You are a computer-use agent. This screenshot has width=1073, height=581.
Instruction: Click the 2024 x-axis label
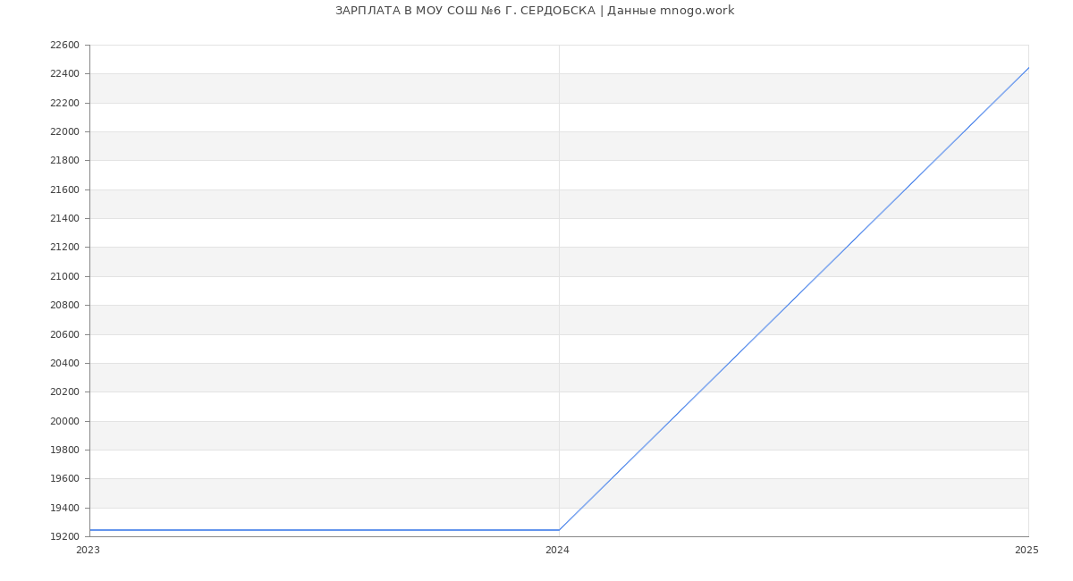(557, 551)
